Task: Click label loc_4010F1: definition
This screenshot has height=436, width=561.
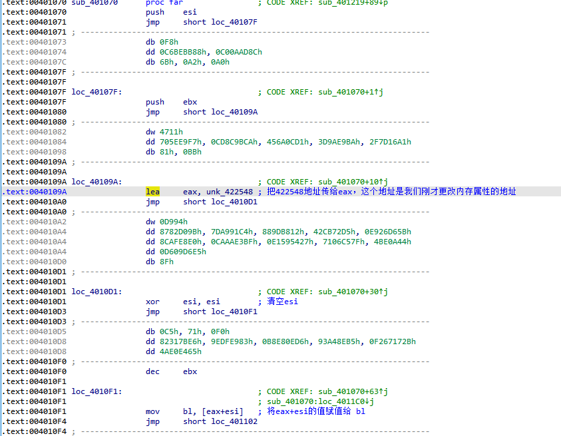Action: point(96,391)
